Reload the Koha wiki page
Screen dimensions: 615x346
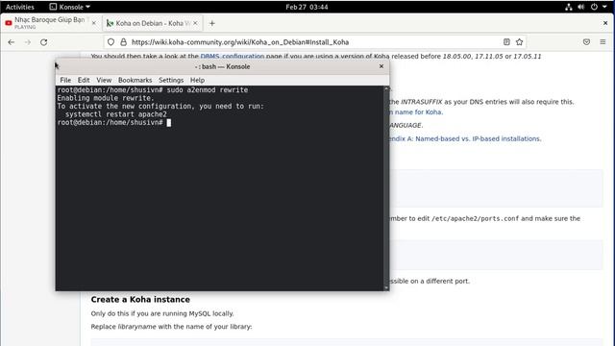tap(43, 42)
